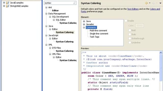Image resolution: width=163 pixels, height=91 pixels.
Task: Select the Comments element row
Action: coord(91,28)
